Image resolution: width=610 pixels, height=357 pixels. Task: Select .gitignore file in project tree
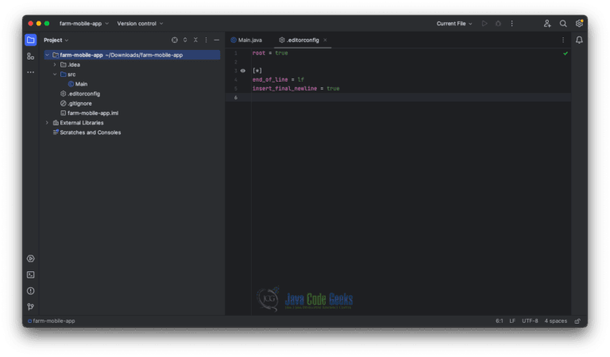[76, 103]
